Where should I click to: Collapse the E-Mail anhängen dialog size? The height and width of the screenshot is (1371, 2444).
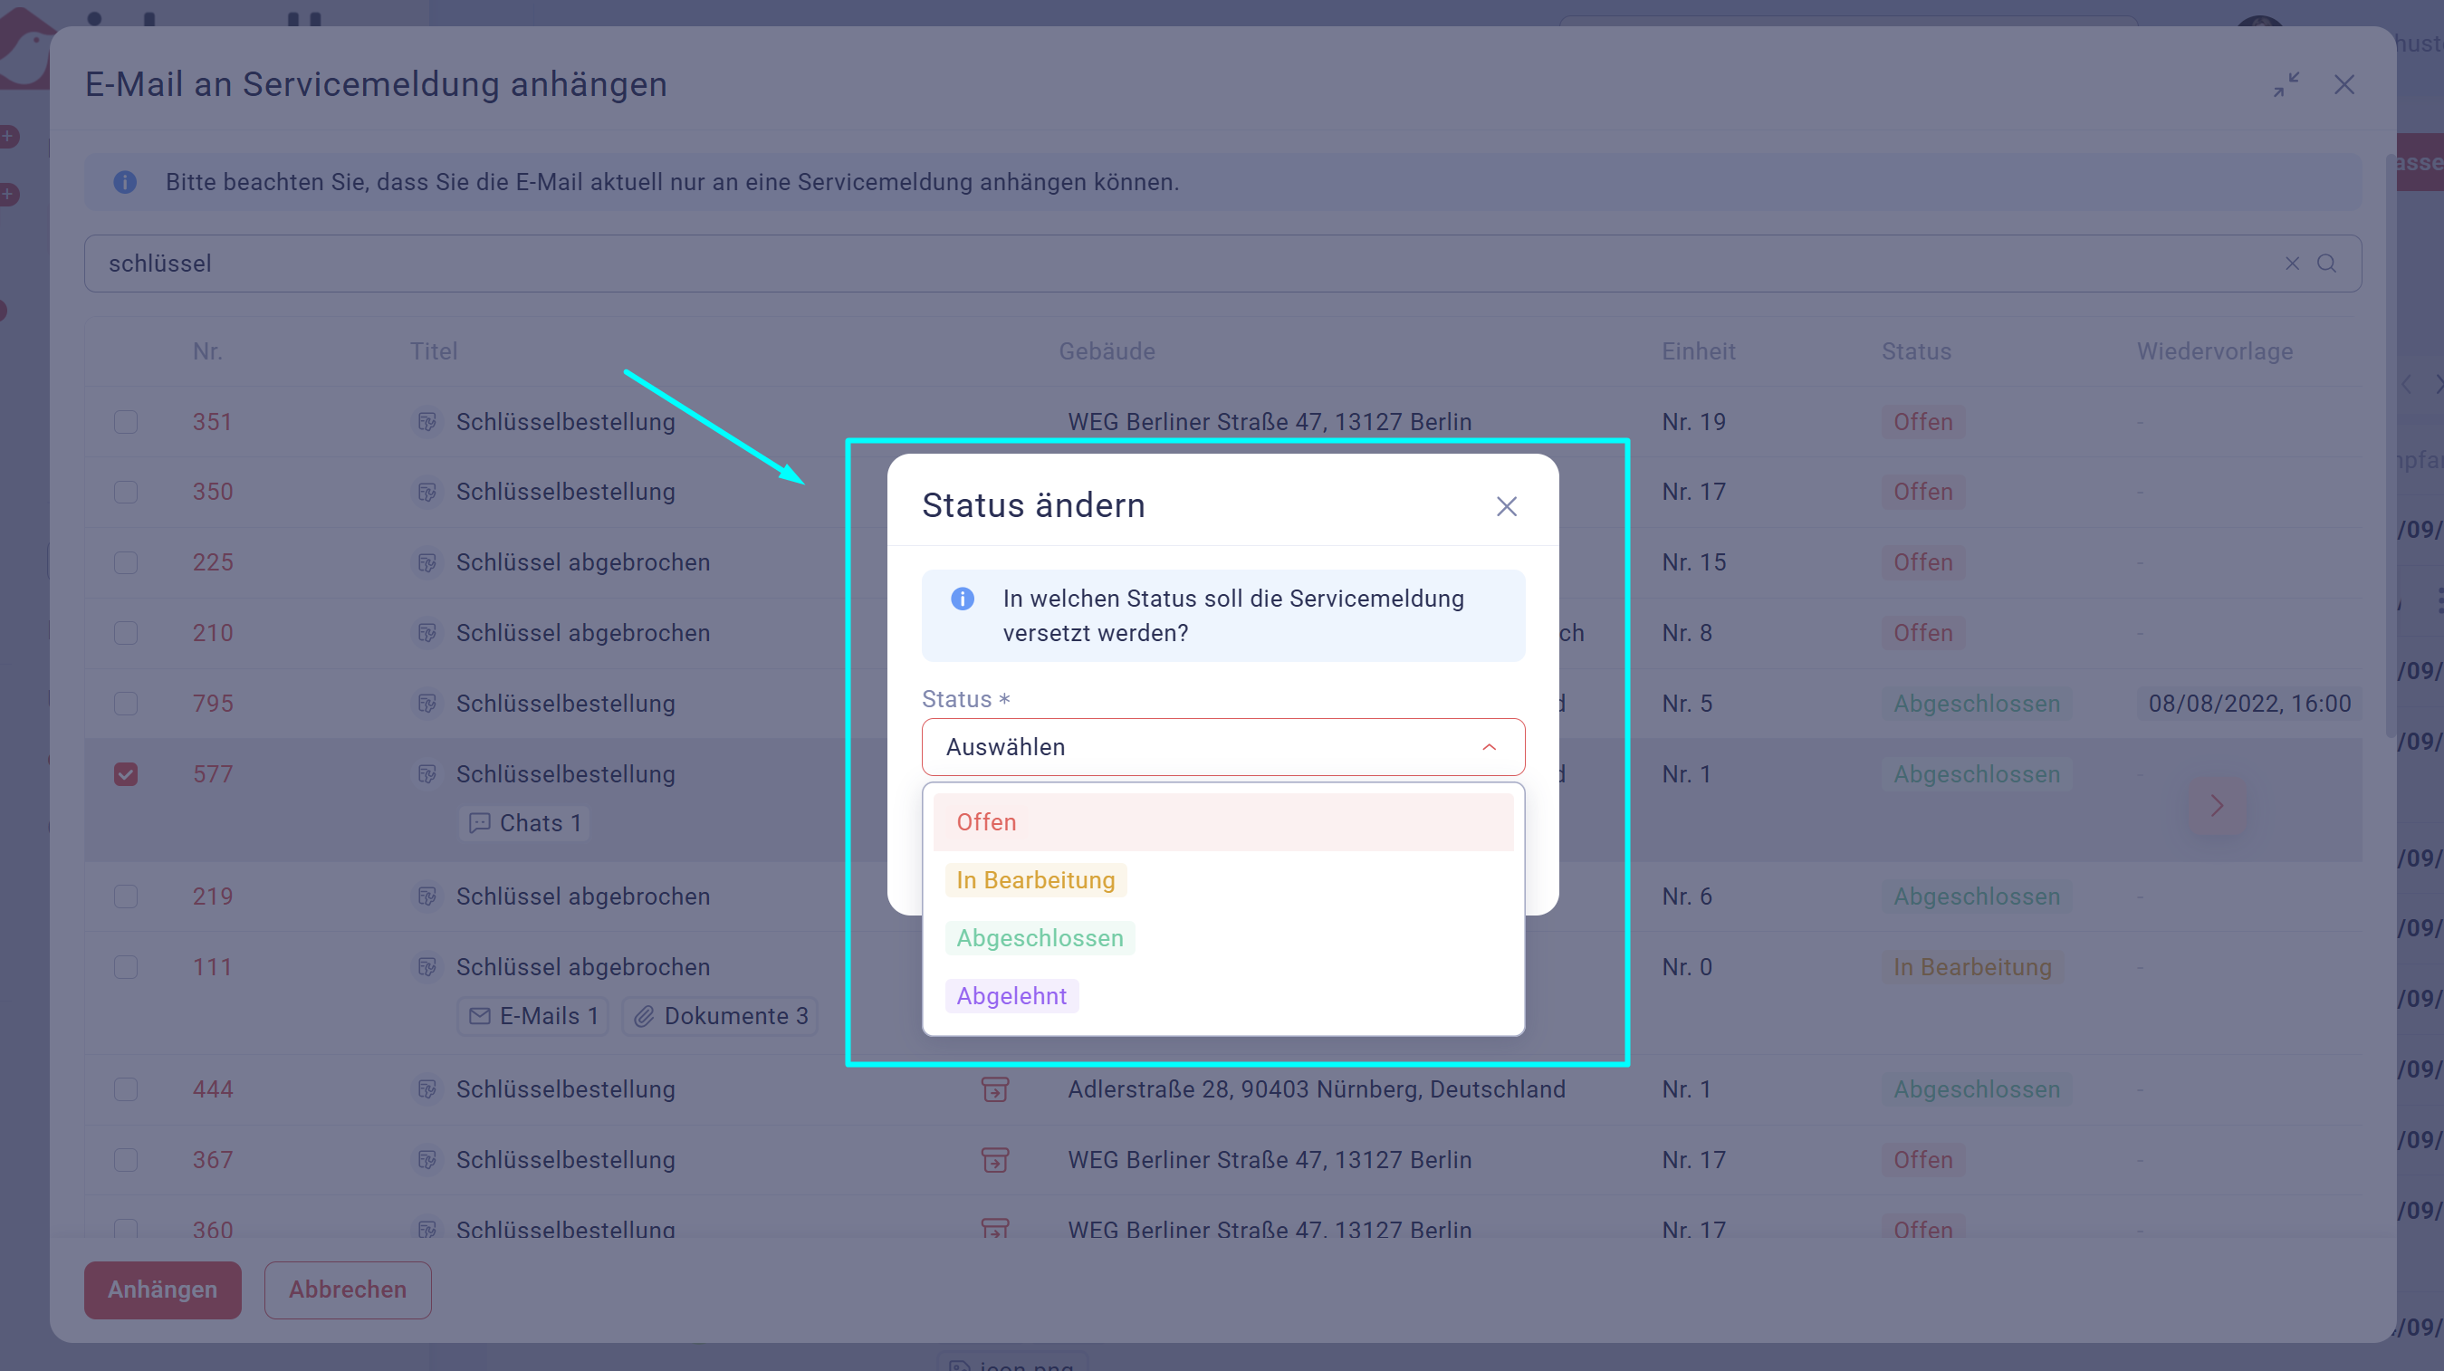(x=2286, y=84)
